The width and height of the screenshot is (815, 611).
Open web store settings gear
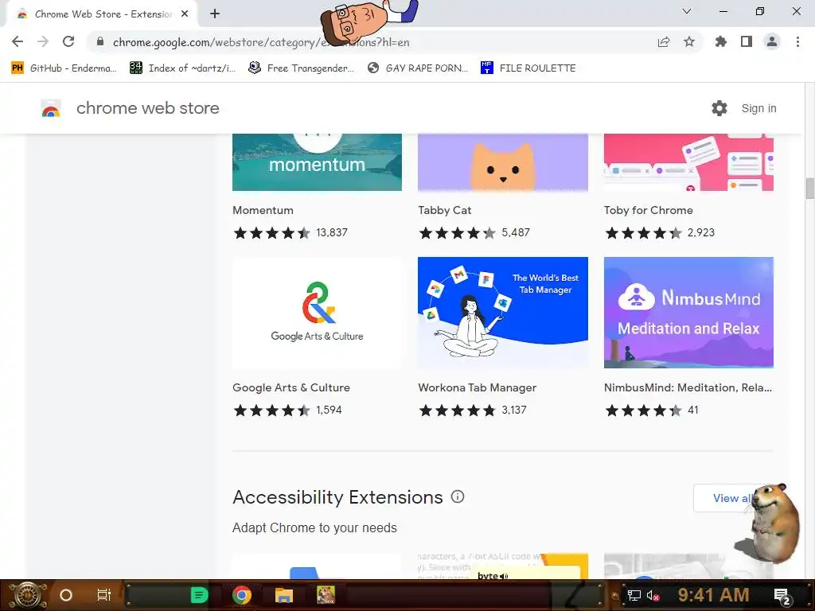(x=719, y=108)
